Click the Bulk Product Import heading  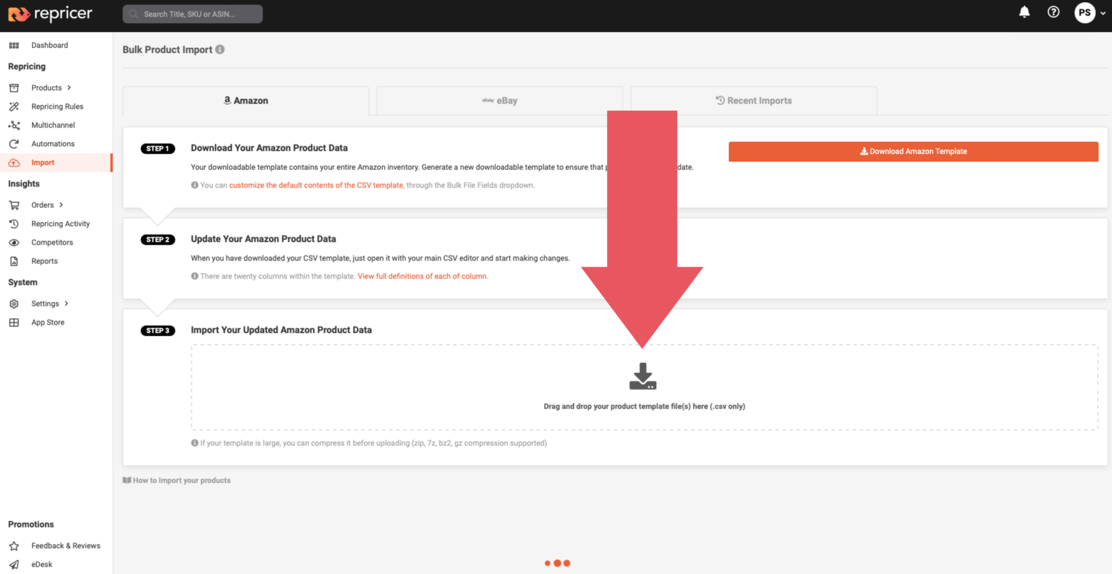point(167,49)
